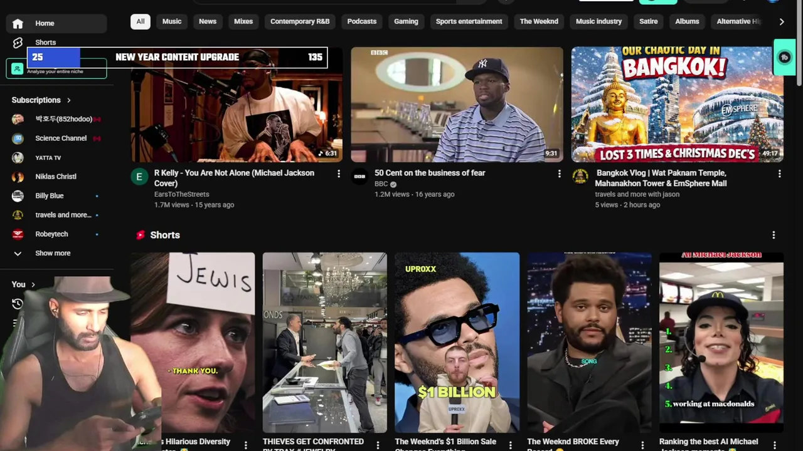
Task: Open the Bangkok Vlog Wat Paknam title link
Action: coord(661,178)
